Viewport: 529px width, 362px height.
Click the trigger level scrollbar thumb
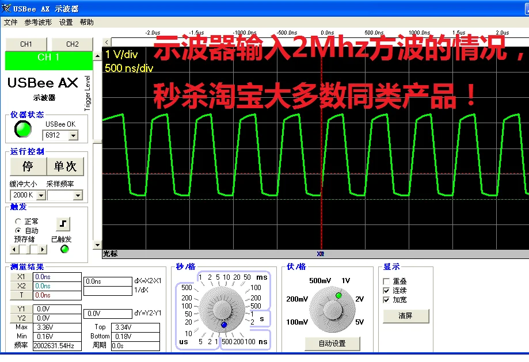[x=97, y=142]
